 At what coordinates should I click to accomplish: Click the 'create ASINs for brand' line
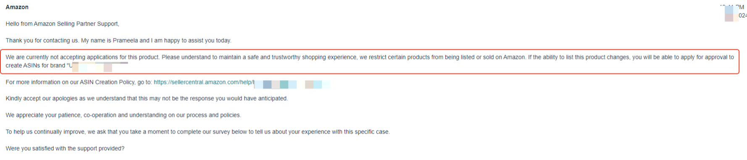click(35, 66)
